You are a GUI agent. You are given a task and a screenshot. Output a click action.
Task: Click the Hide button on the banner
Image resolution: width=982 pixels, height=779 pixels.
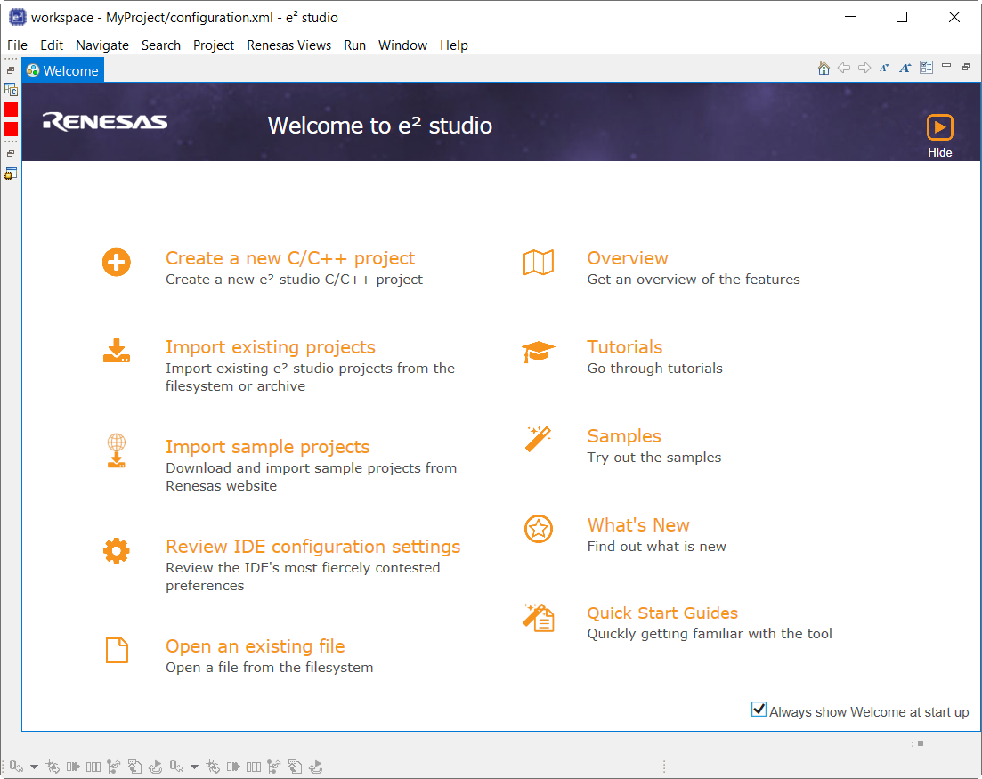939,136
